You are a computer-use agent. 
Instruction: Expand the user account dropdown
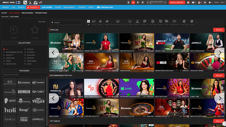click(x=200, y=2)
